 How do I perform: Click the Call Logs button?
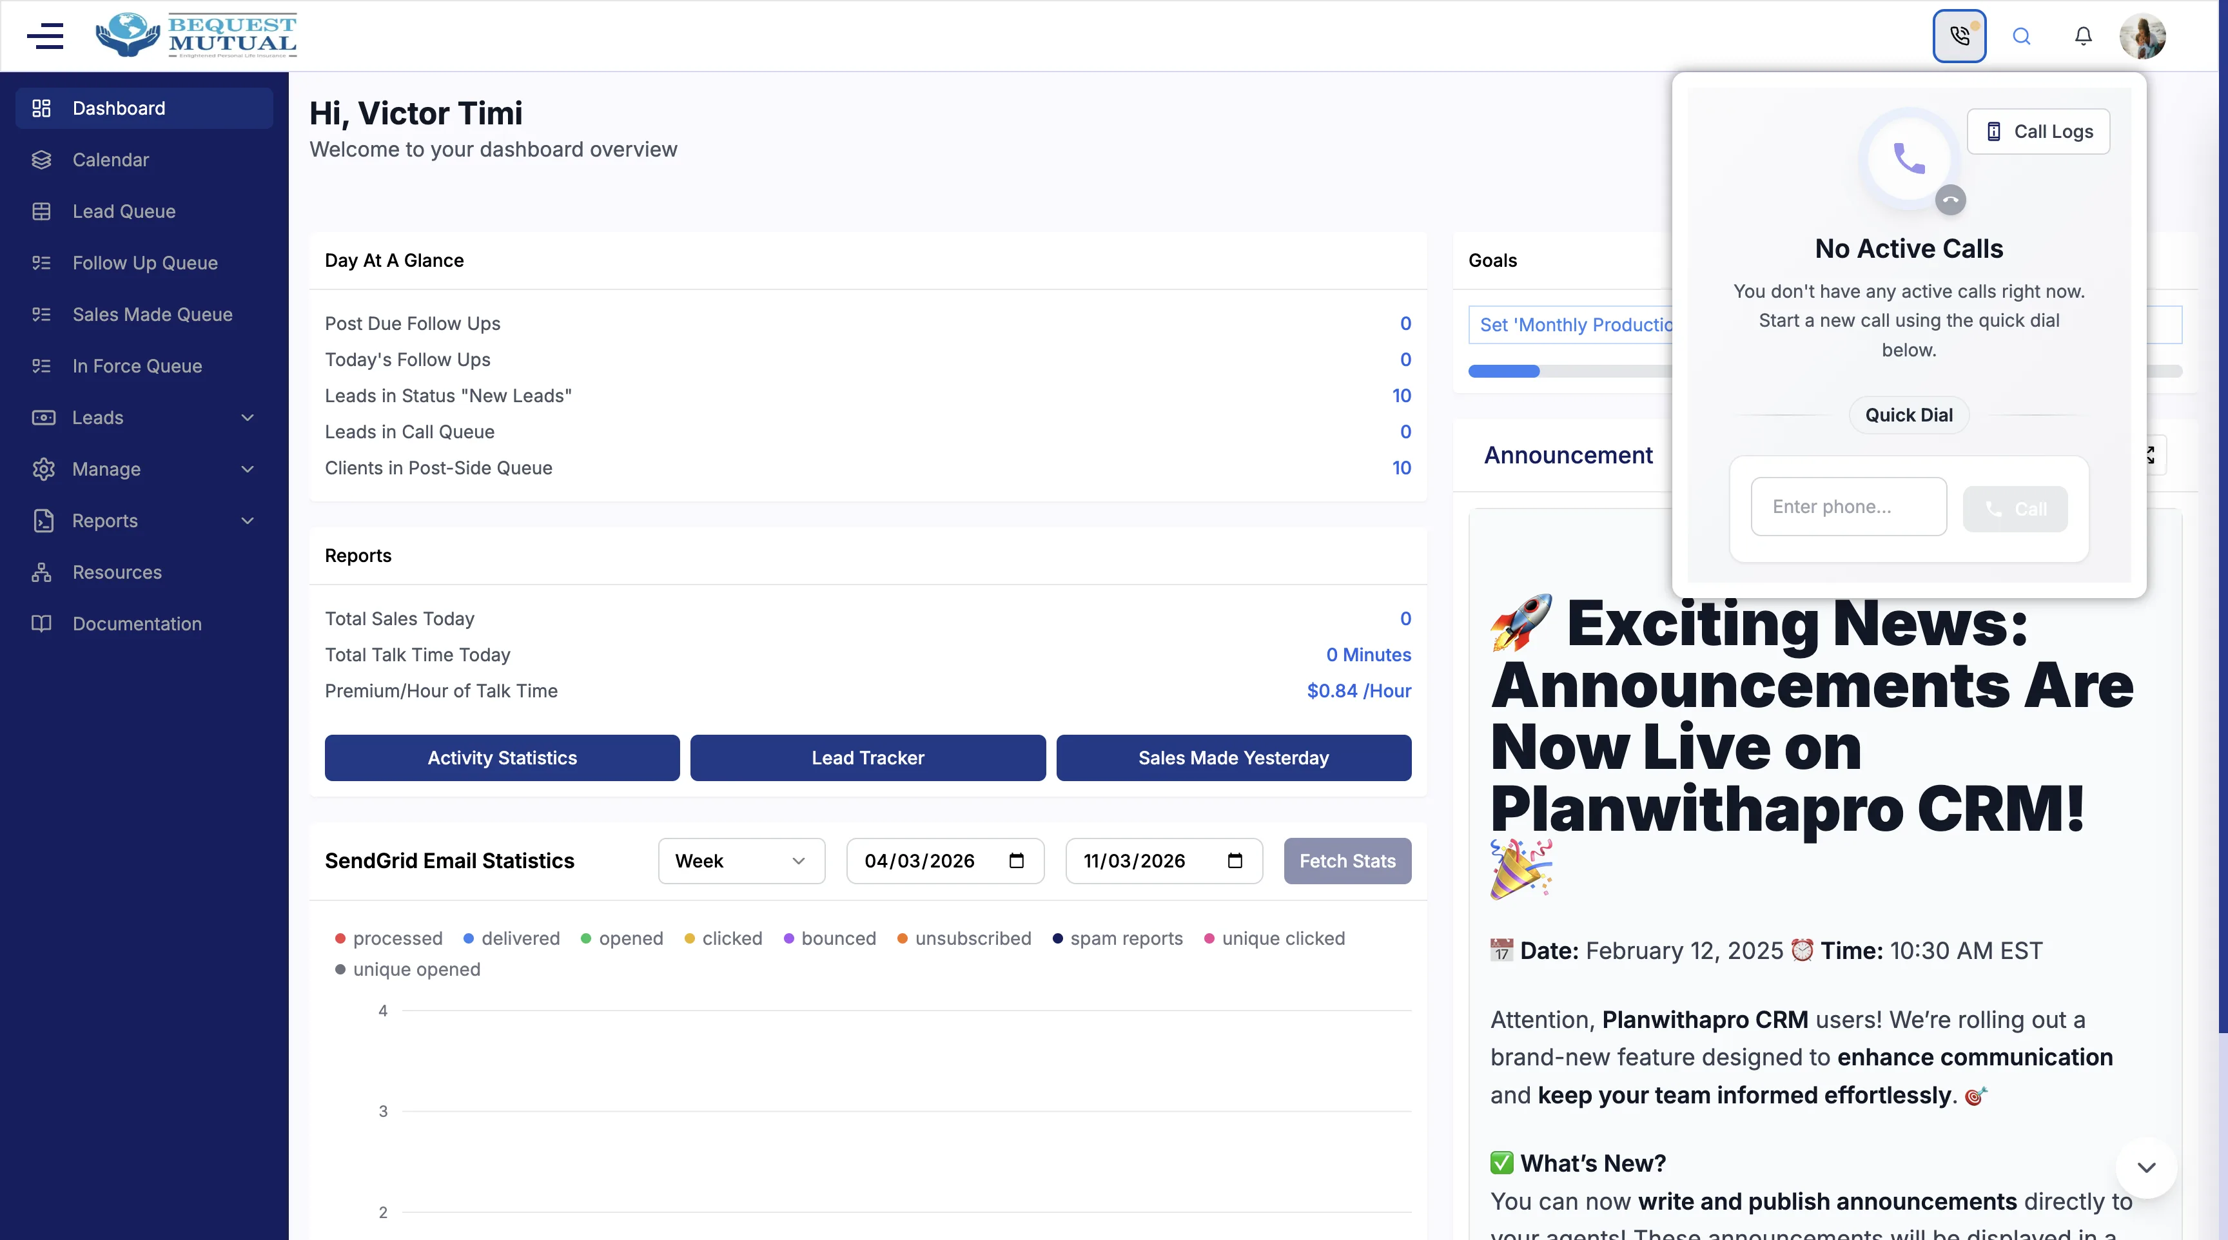pyautogui.click(x=2038, y=131)
